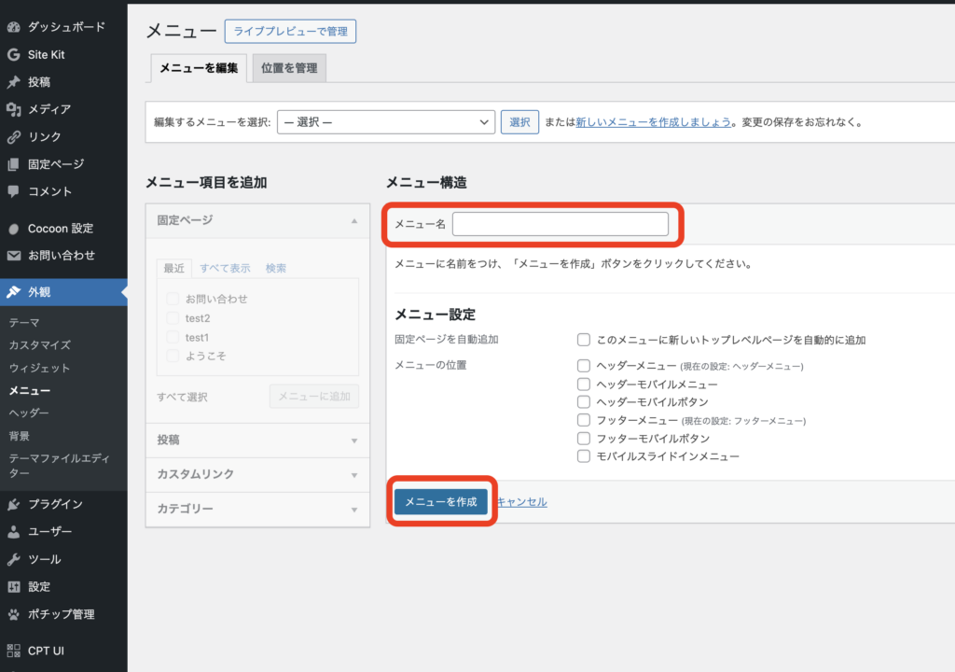Click the コメント speech bubble icon
Viewport: 955px width, 672px height.
point(13,191)
